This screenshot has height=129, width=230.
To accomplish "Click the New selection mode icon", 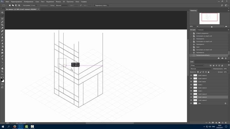I will (x=10, y=5).
